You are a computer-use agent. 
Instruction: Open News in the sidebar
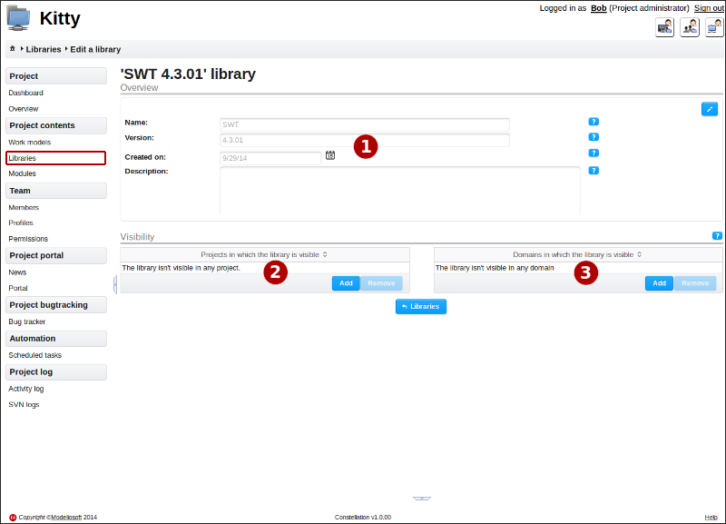point(17,272)
